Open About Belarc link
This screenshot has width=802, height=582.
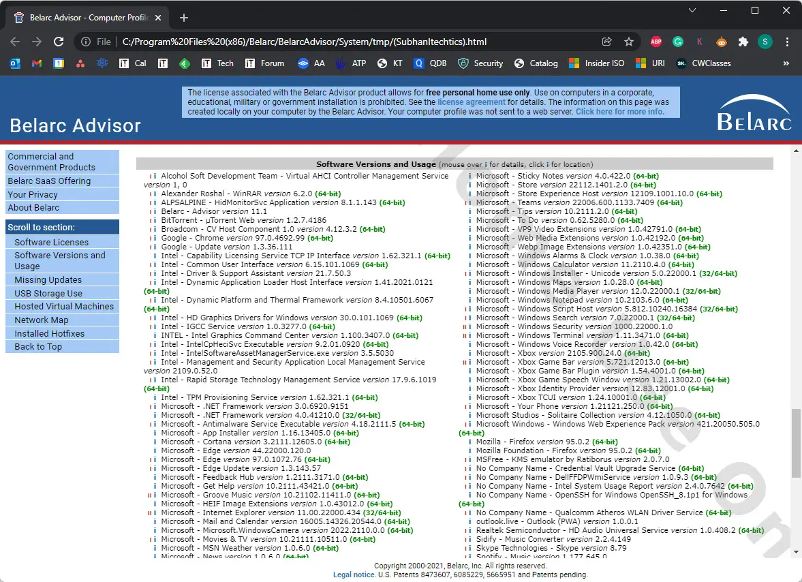click(x=62, y=208)
